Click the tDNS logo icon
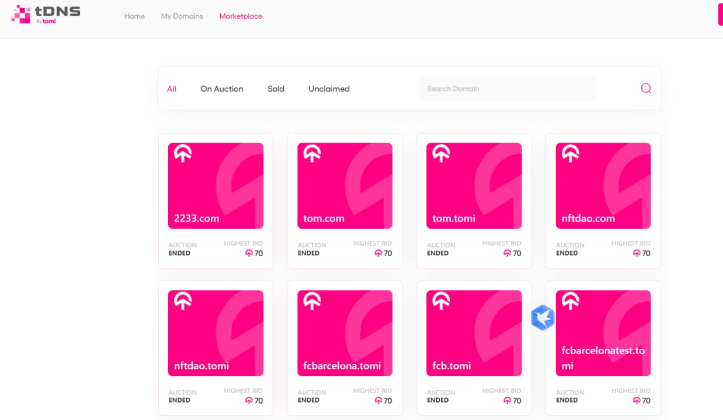723x420 pixels. 22,13
